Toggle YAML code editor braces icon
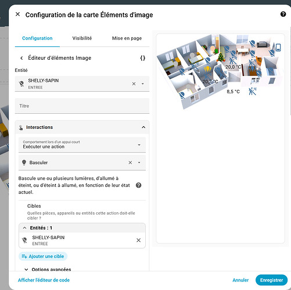 pos(143,58)
